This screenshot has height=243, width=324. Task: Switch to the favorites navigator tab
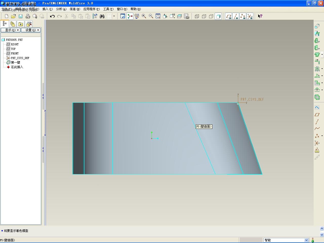[x=21, y=24]
